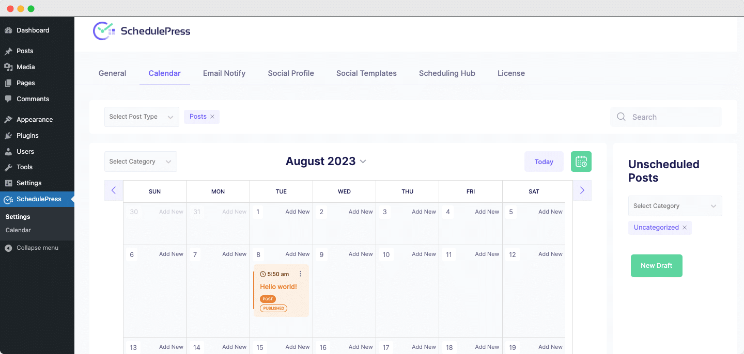
Task: Click Add New on August 14
Action: pos(234,347)
